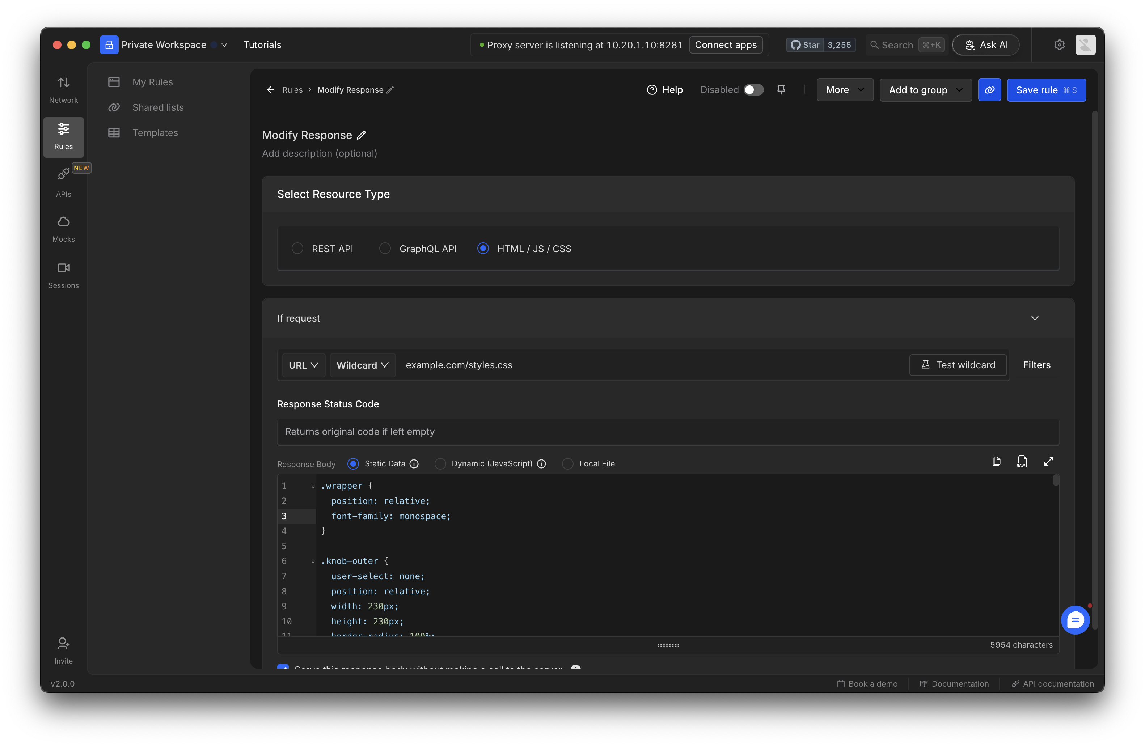Screen dimensions: 1145x746
Task: Expand the Add to group dropdown
Action: click(x=925, y=90)
